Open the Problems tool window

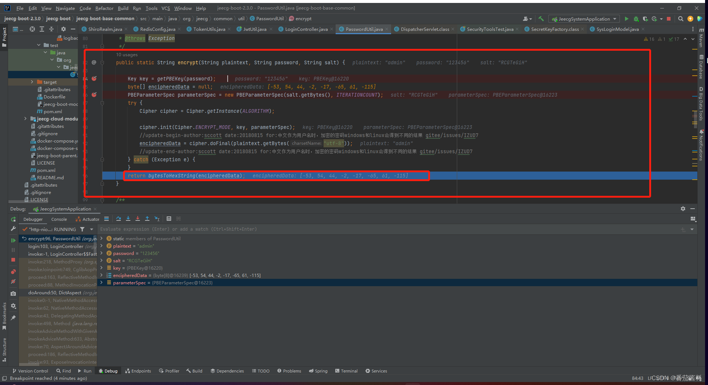(289, 371)
